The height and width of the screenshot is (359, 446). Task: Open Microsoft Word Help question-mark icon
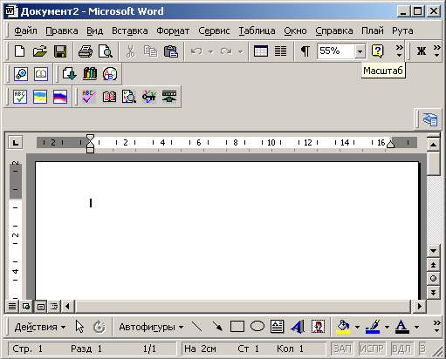point(377,51)
